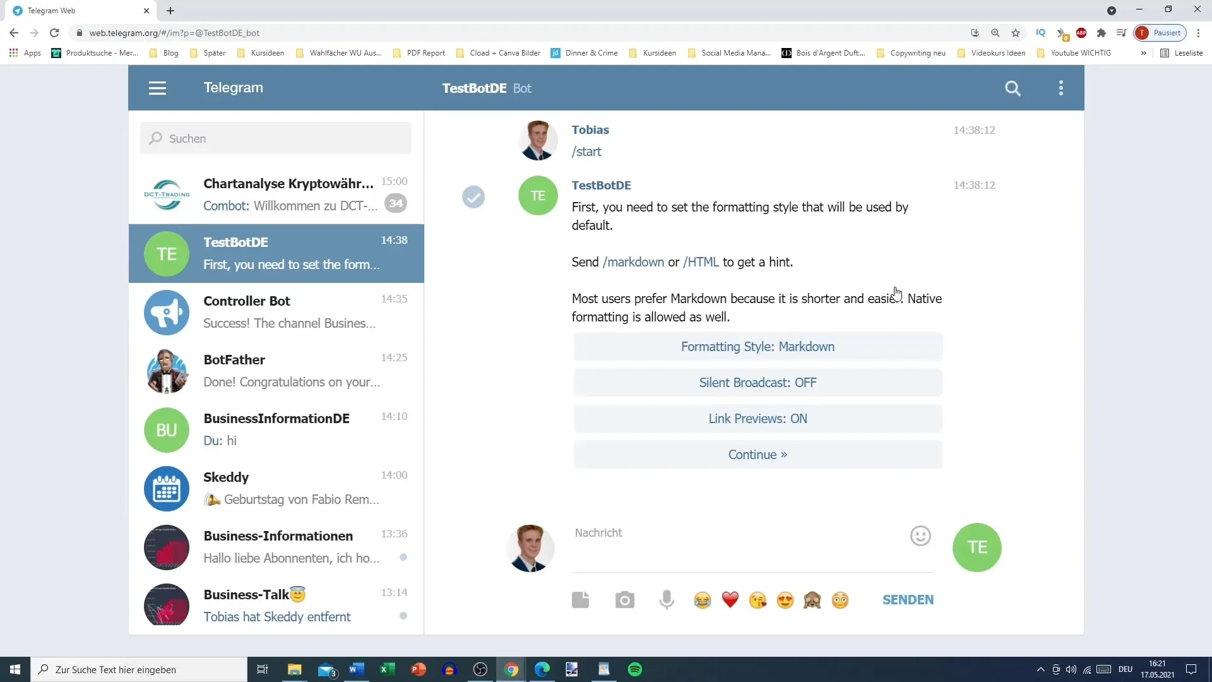Image resolution: width=1212 pixels, height=682 pixels.
Task: Expand hidden bookmarks chevron
Action: coord(1143,53)
